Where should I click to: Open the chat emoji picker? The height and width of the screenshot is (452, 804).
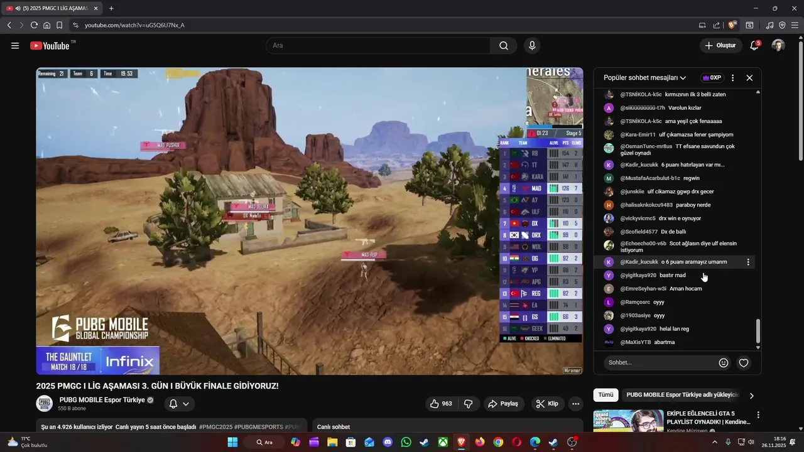click(x=724, y=363)
